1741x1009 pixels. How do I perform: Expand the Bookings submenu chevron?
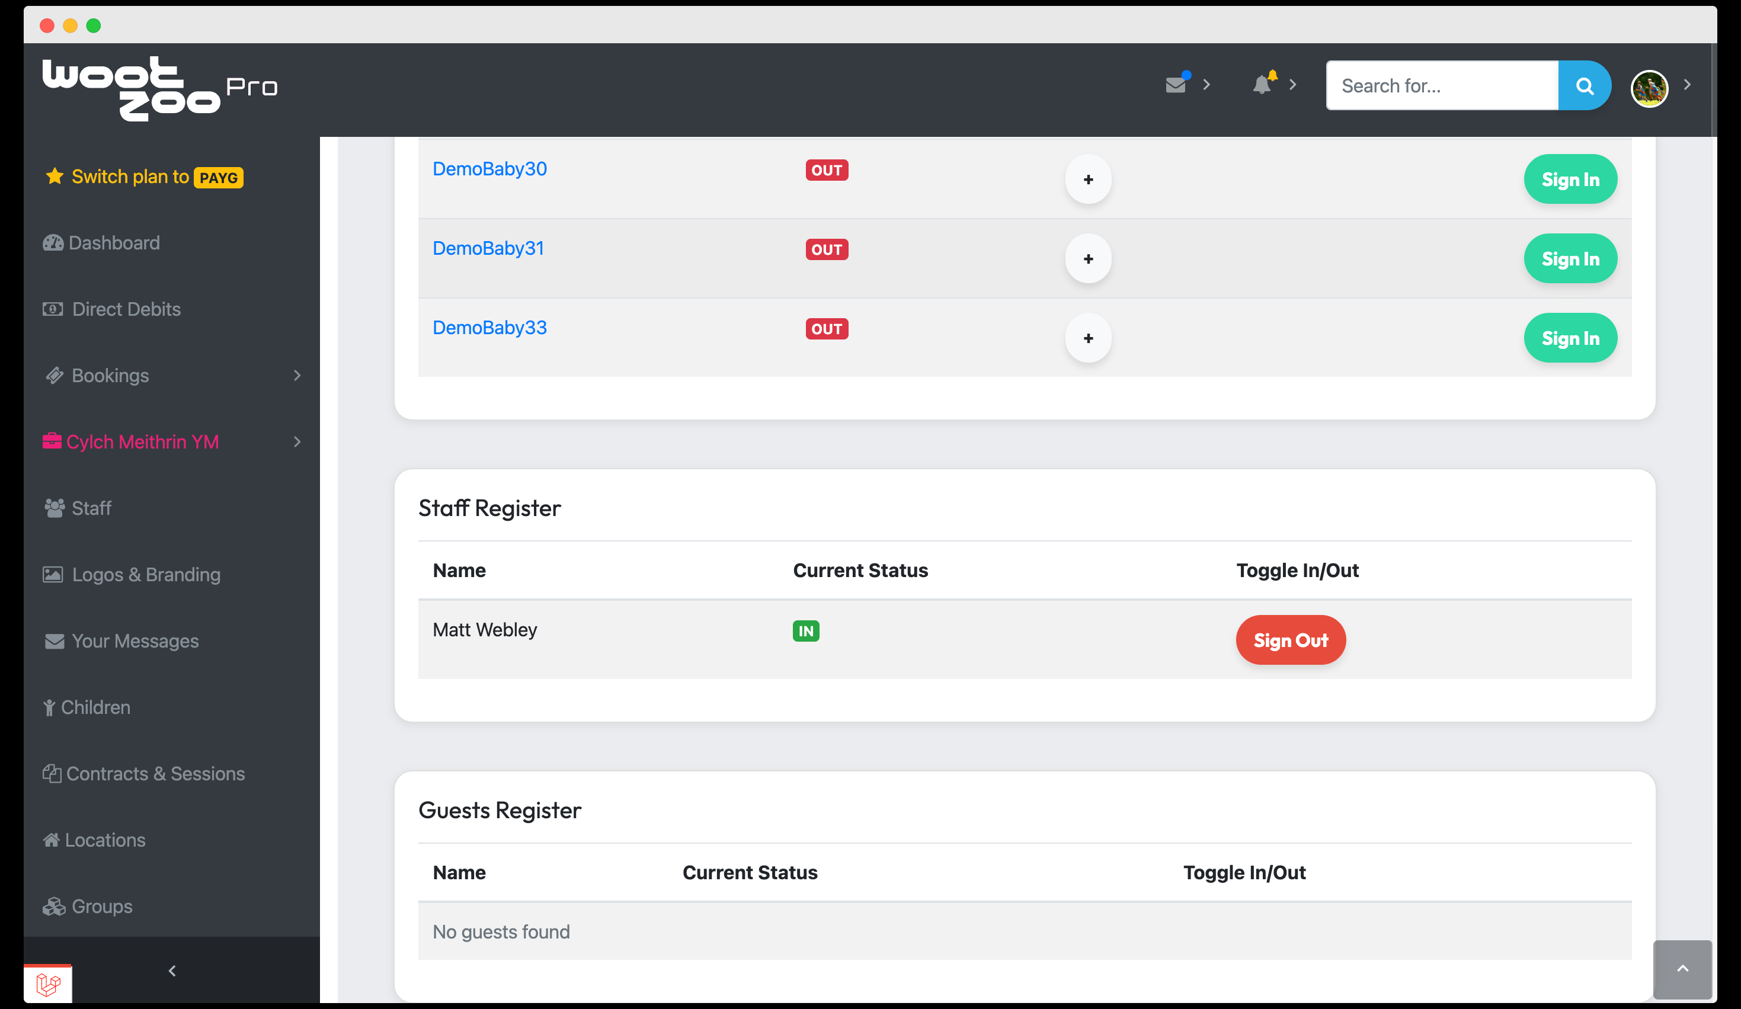297,376
